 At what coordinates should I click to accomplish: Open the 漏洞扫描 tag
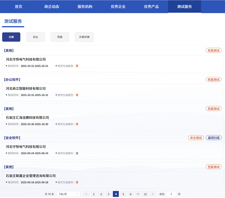coord(213,138)
